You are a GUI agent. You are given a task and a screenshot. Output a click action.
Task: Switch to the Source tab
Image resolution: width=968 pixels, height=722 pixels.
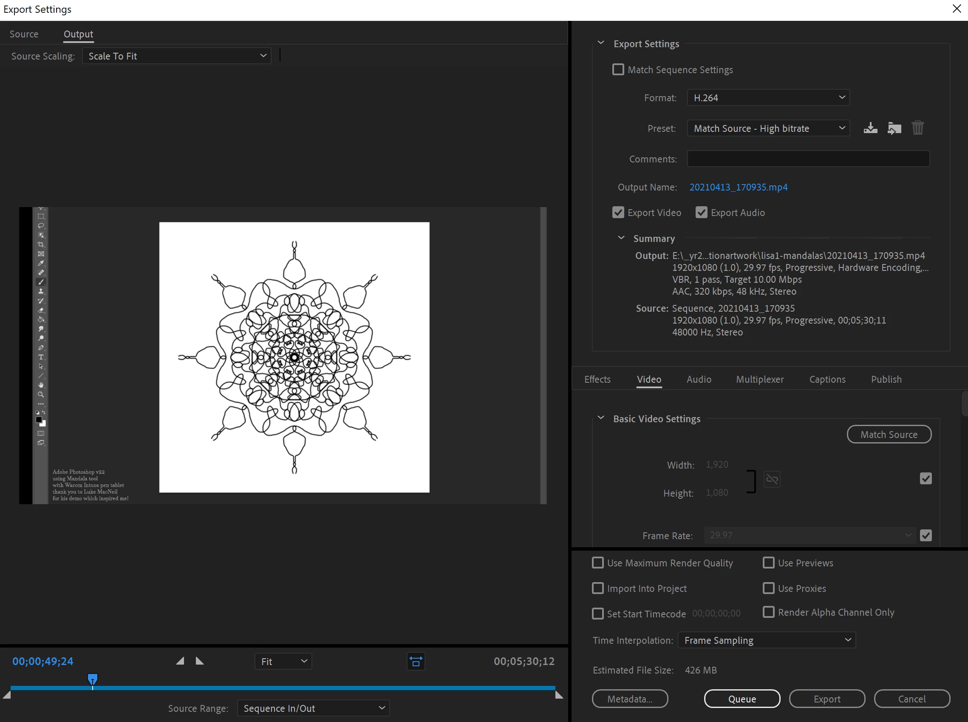[x=24, y=34]
